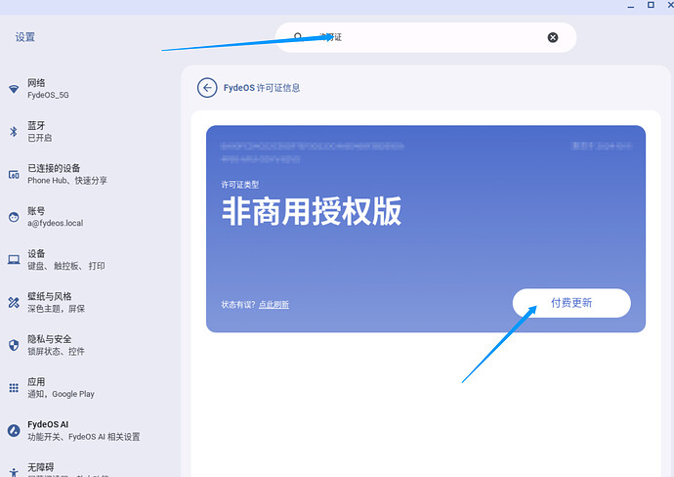The width and height of the screenshot is (674, 477).
Task: Click the 状态有误? text
Action: [x=238, y=305]
